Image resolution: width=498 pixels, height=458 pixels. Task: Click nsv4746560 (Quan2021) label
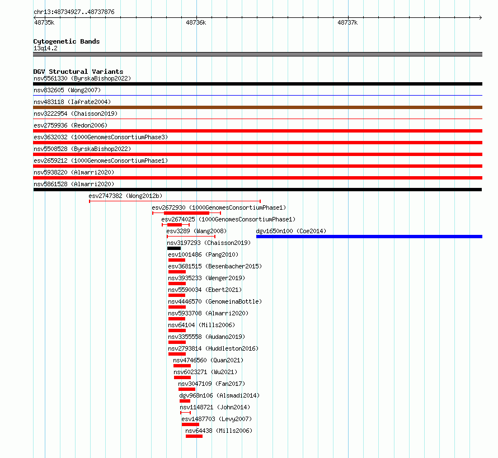208,360
